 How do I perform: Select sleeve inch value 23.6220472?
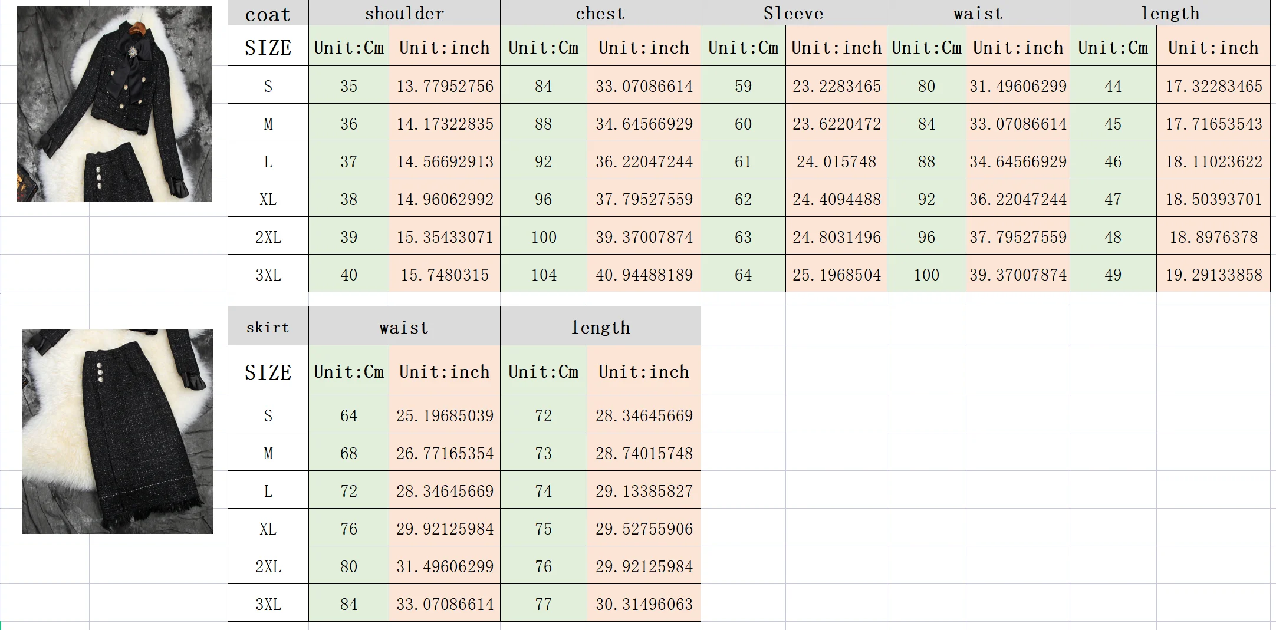click(836, 123)
